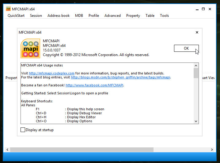This screenshot has height=163, width=220.
Task: Open the Advanced menu
Action: (112, 16)
